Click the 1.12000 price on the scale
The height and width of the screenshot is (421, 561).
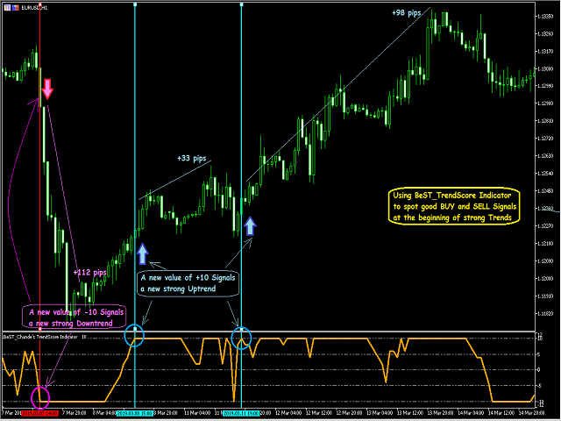tap(545, 279)
